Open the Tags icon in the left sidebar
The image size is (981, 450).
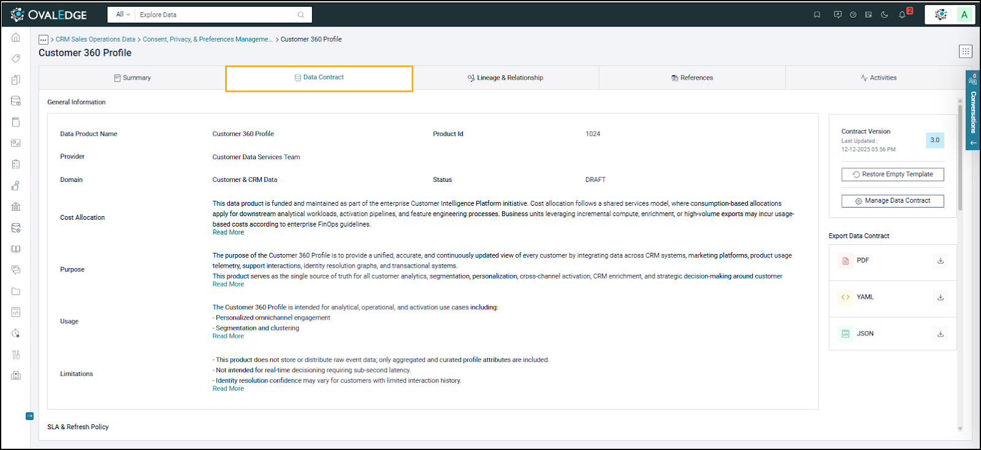pos(16,59)
